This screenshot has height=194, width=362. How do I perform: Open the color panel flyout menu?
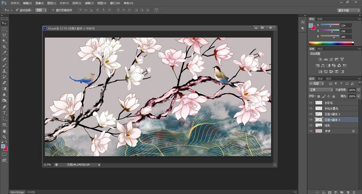click(x=359, y=19)
